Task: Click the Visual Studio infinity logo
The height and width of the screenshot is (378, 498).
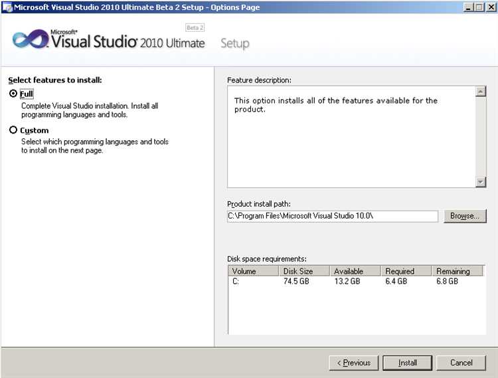Action: tap(30, 39)
